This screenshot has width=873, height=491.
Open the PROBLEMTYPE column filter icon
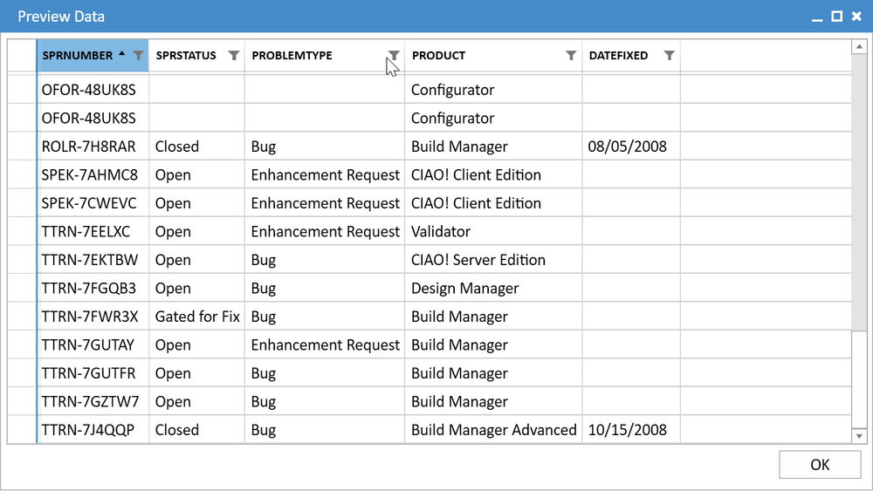[394, 55]
